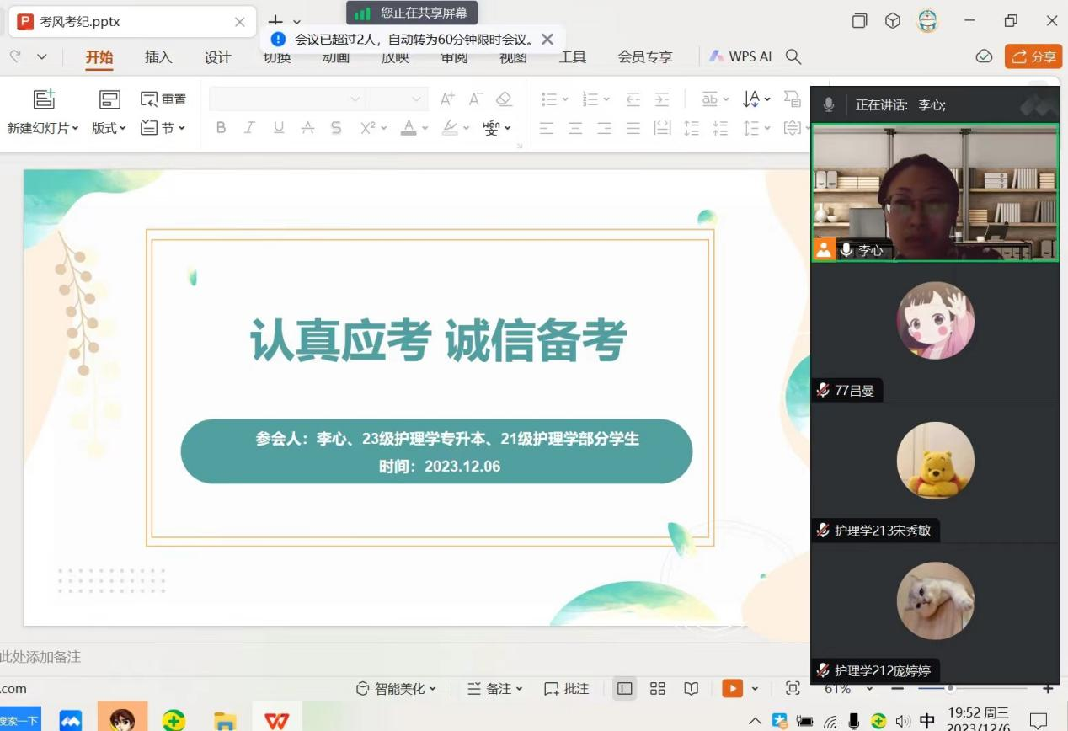Toggle muted mic icon for 77吕曼
This screenshot has width=1068, height=731.
[x=823, y=390]
